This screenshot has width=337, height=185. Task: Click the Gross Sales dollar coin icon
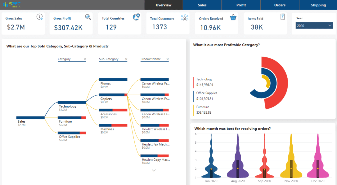tap(39, 17)
